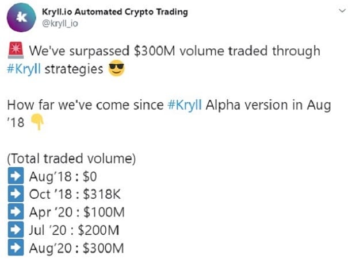This screenshot has width=348, height=267.
Task: Open the Kryll.io Automated Crypto Trading profile name
Action: [115, 11]
